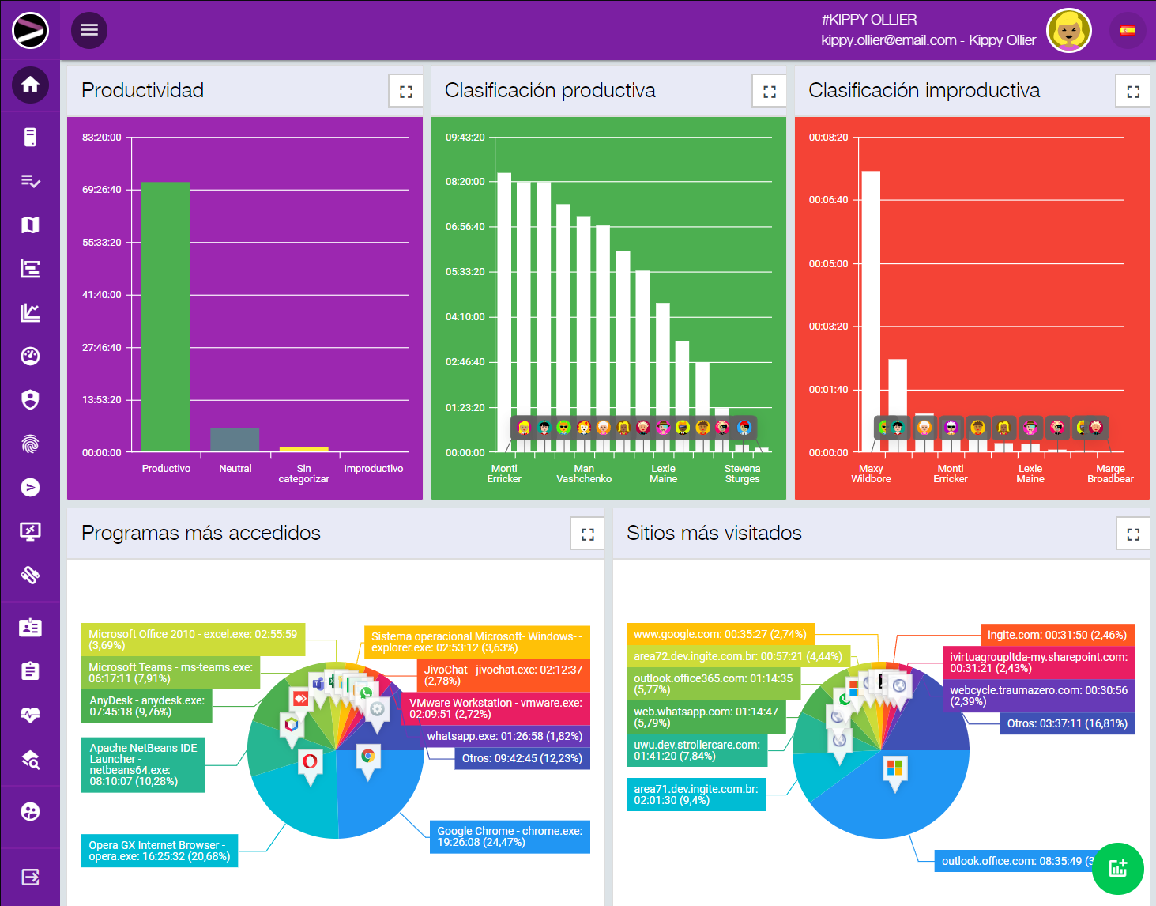Click the green Productivo bar
1156x906 pixels.
click(x=166, y=316)
